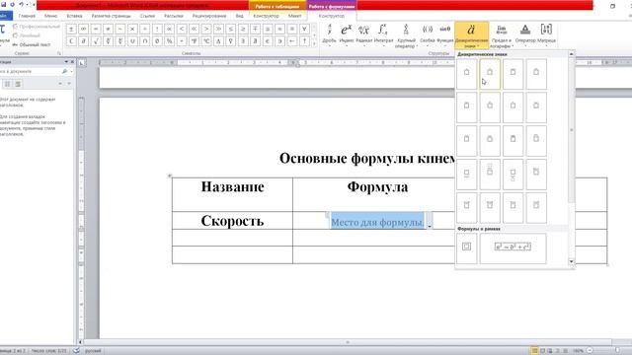Switch to Print Layout view in status bar
Screen dimensions: 632x355
[x=534, y=351]
